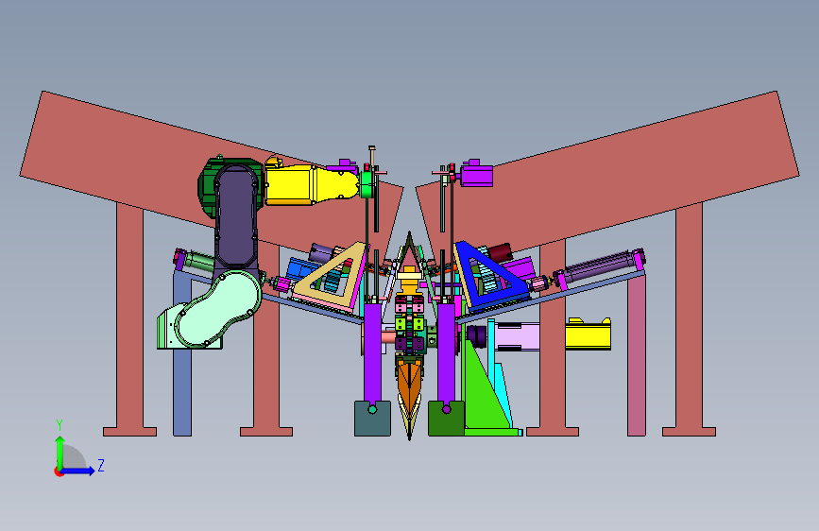
Task: Select the lavender horizontal cylinder body
Action: [517, 336]
